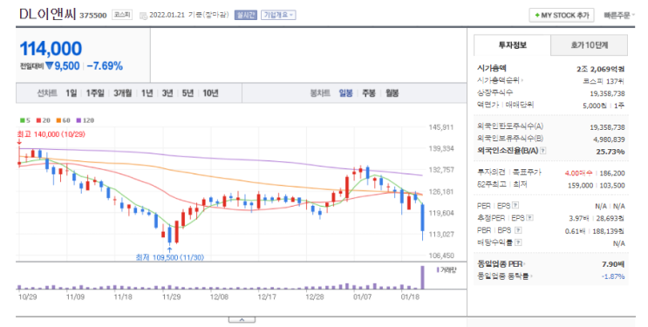The width and height of the screenshot is (648, 327).
Task: Click the 145,911 price axis label
Action: (x=441, y=127)
